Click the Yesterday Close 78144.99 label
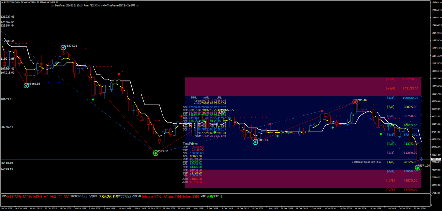The width and height of the screenshot is (442, 211). click(x=367, y=162)
